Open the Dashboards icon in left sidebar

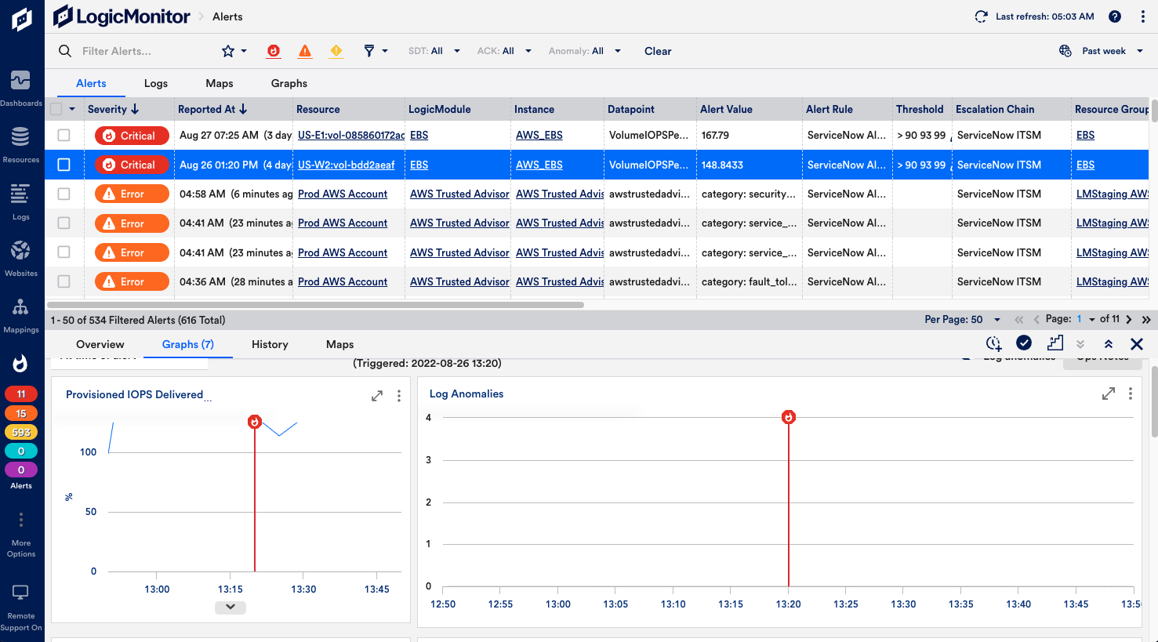pos(21,81)
